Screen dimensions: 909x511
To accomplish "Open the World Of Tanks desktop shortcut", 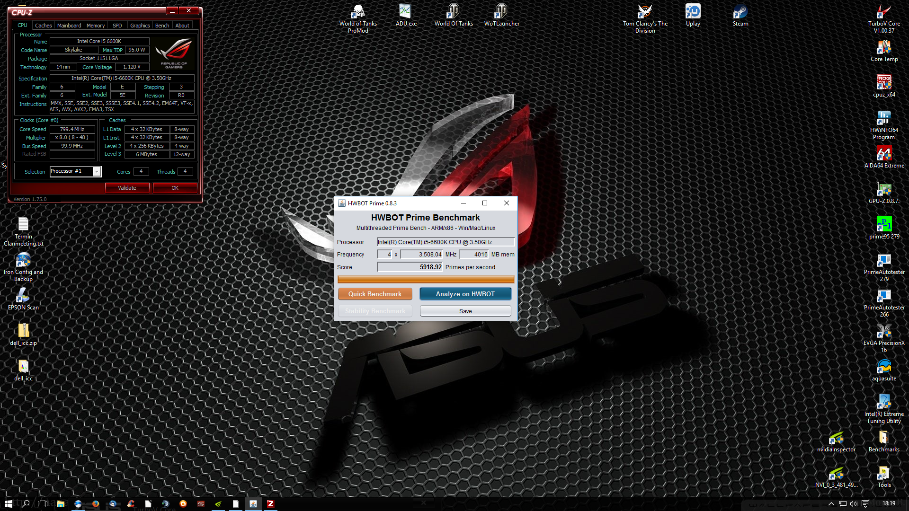I will (x=454, y=15).
